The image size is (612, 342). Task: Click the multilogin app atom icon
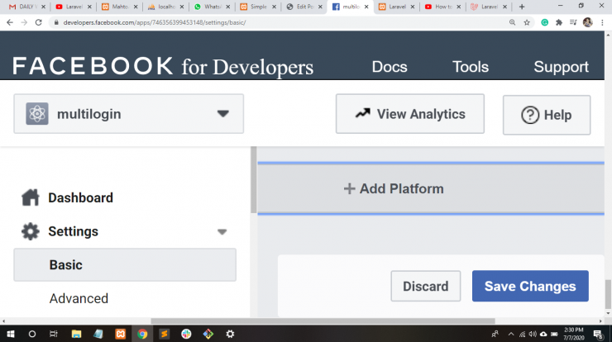tap(37, 114)
